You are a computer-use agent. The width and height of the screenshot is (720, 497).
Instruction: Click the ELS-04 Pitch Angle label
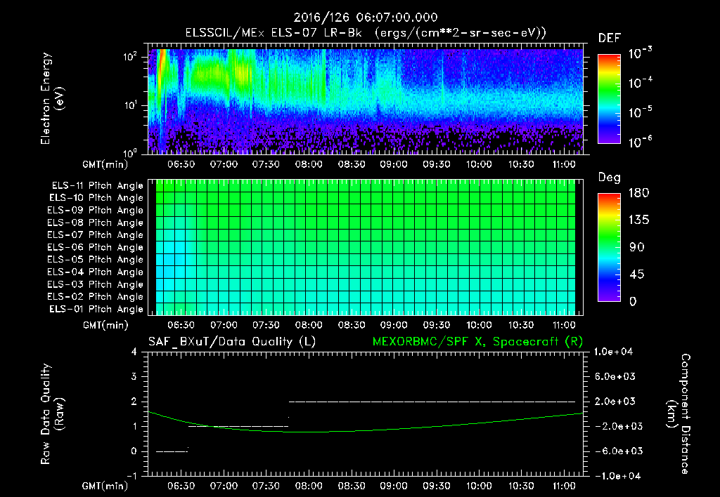pos(96,272)
